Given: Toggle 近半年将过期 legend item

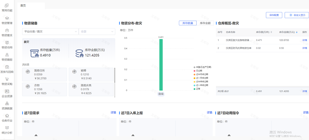Looking at the screenshot, I should pyautogui.click(x=201, y=81).
